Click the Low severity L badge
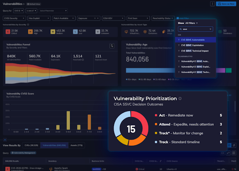Image resolution: width=239 pixels, height=171 pixels. point(75,32)
